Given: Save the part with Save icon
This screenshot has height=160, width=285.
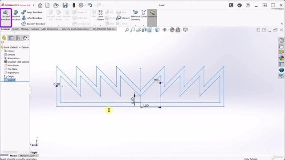Looking at the screenshot, I should [x=65, y=5].
